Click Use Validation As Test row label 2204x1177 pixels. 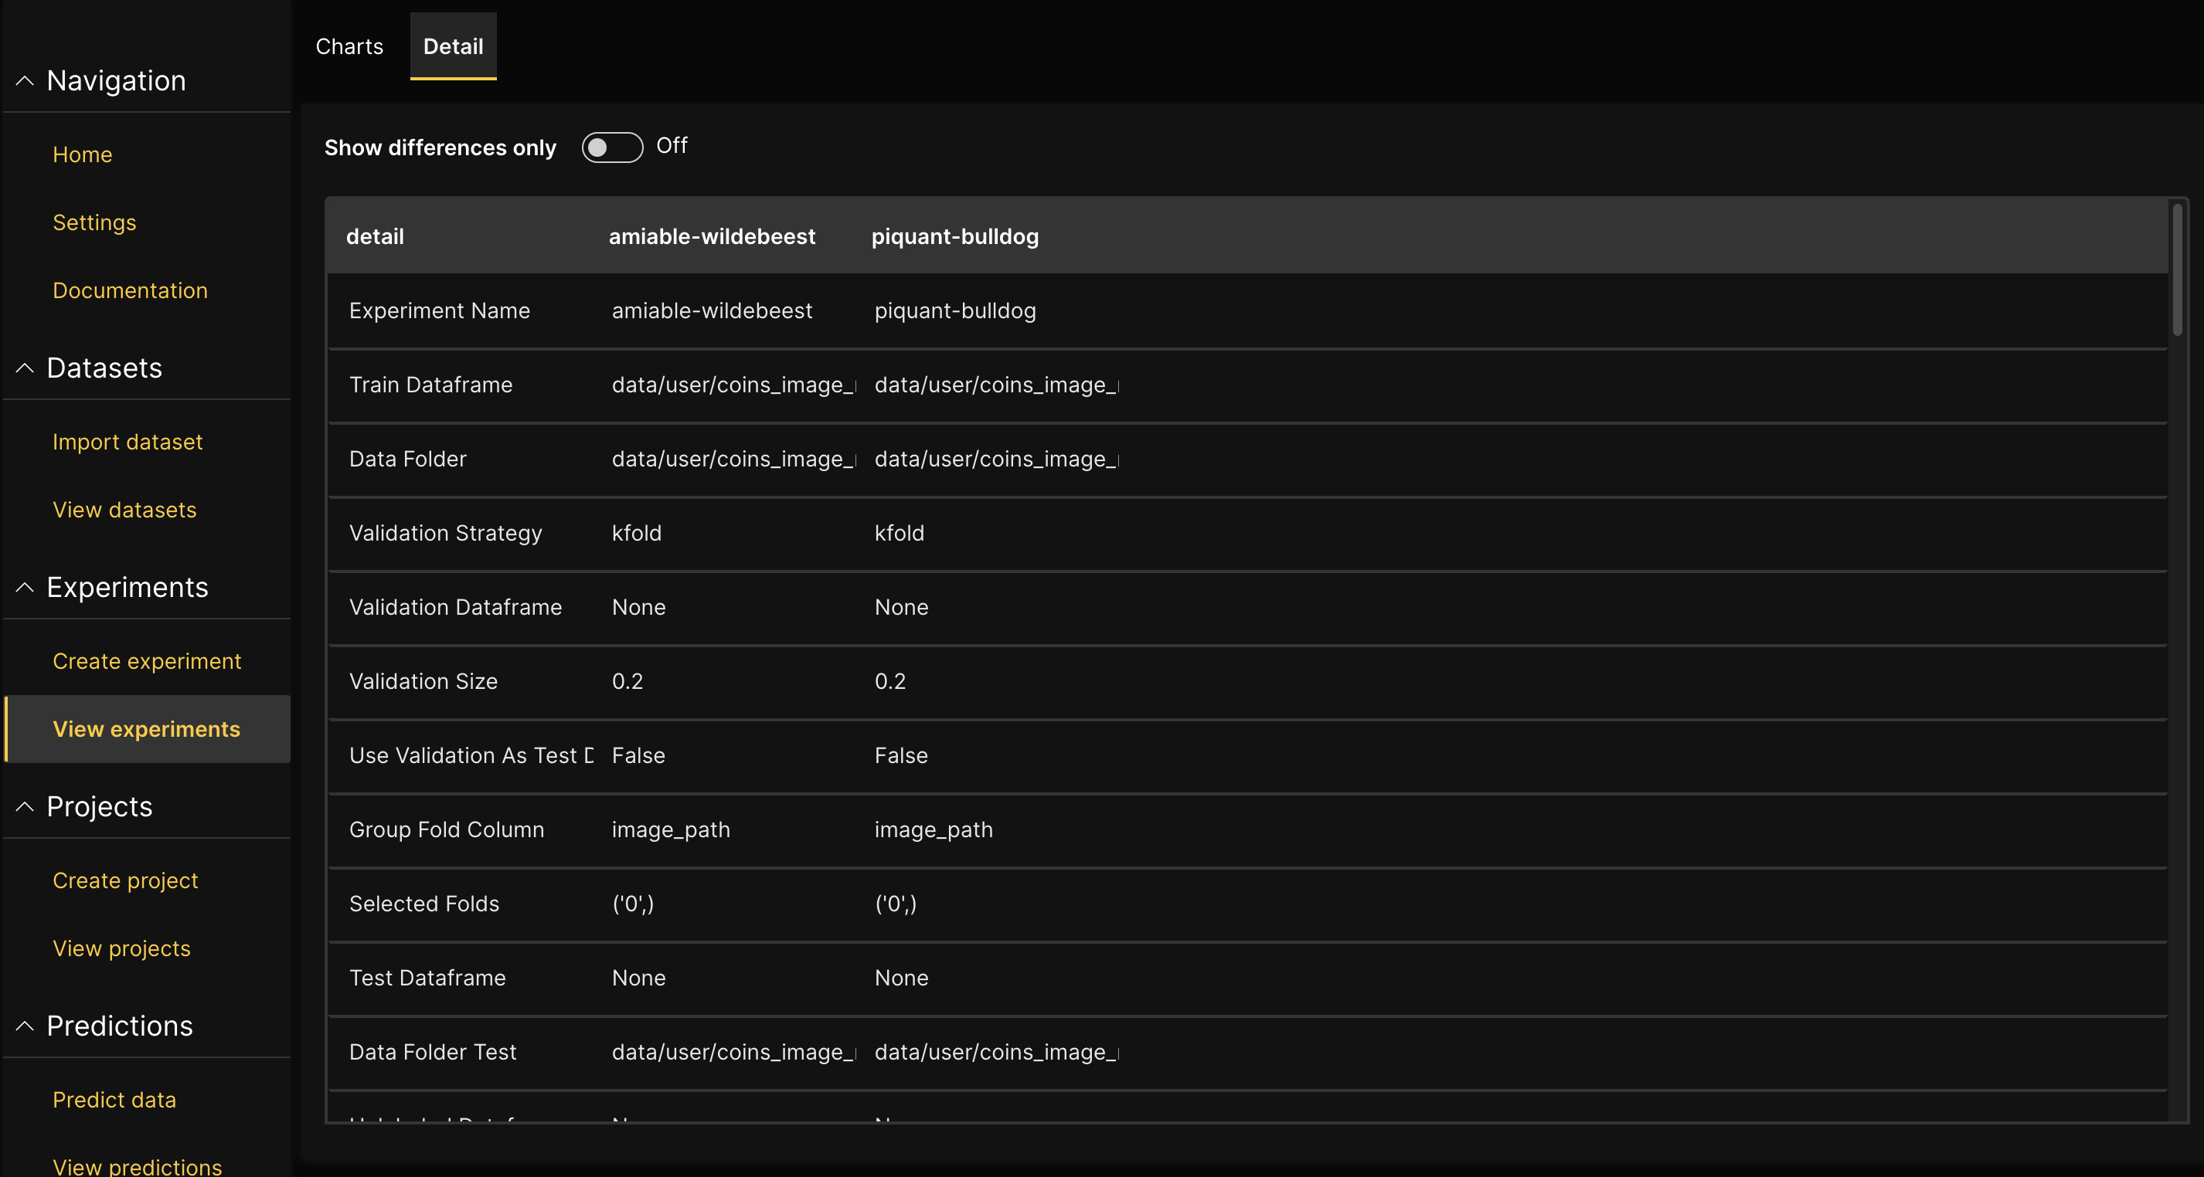click(471, 755)
